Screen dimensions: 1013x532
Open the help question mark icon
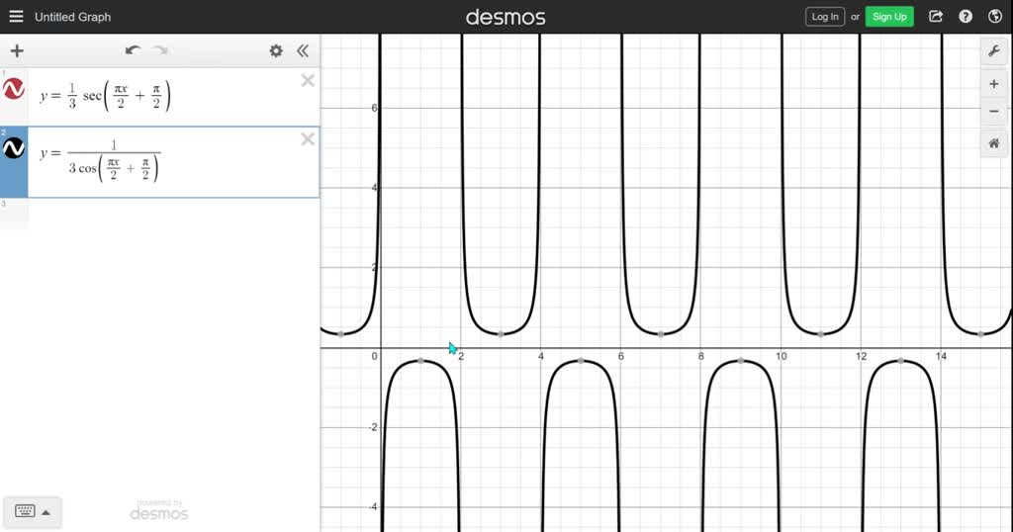966,17
